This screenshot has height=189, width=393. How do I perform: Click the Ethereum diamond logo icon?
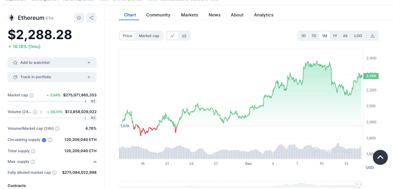pos(11,18)
